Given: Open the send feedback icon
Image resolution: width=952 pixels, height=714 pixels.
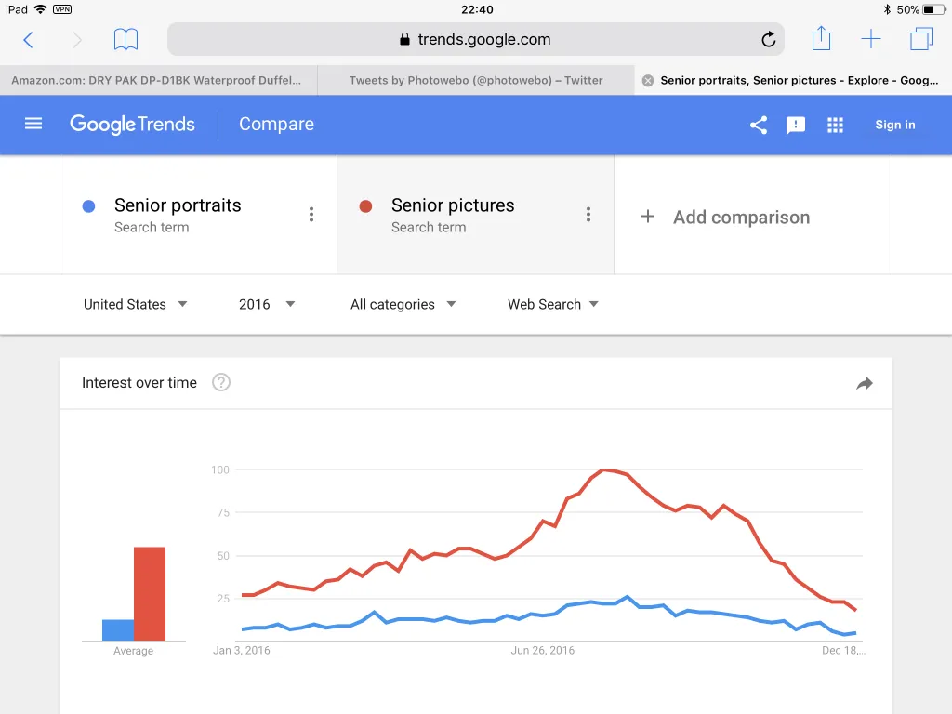Looking at the screenshot, I should coord(796,126).
